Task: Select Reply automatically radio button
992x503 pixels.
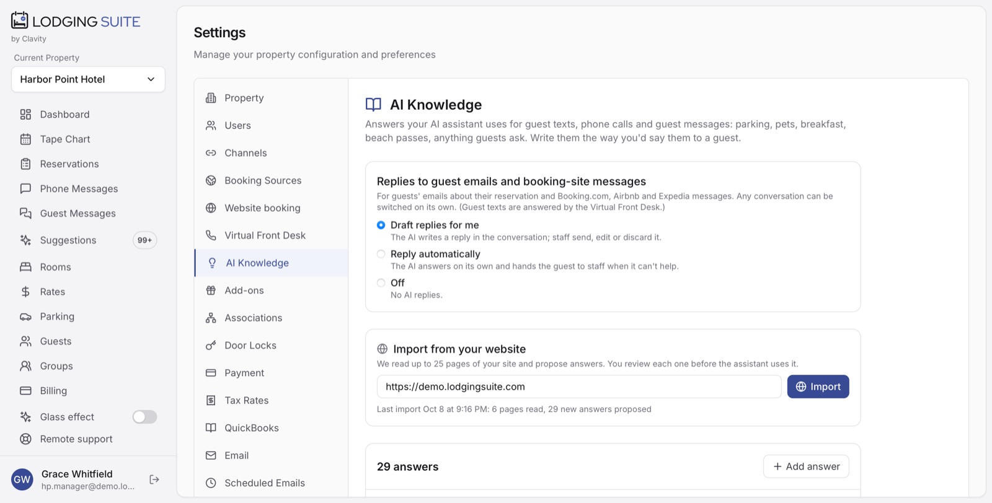Action: (381, 254)
